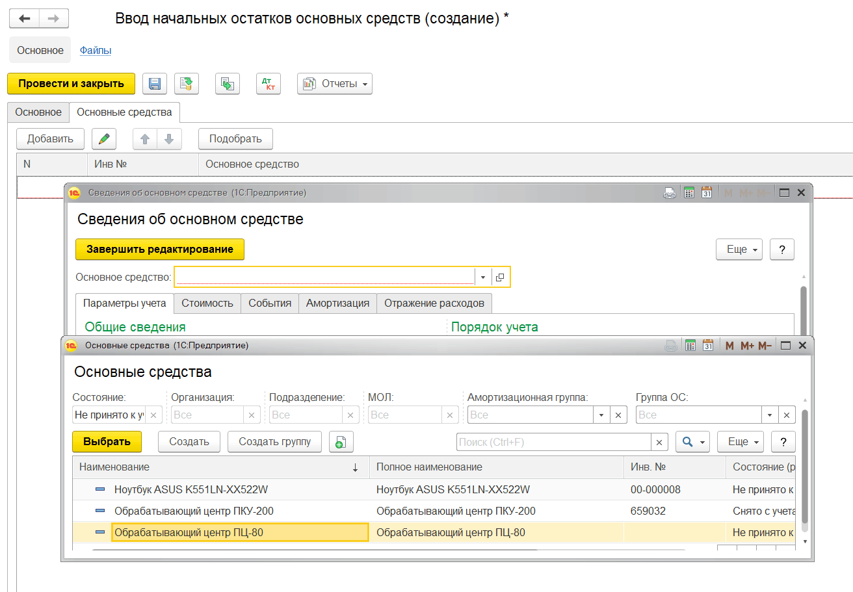Click help ? button in Сведения об основном средстве

[x=782, y=250]
